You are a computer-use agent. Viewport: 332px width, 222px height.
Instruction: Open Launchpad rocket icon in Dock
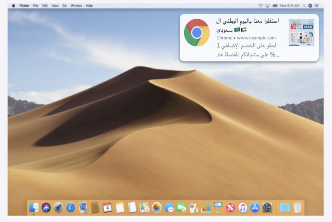click(58, 207)
